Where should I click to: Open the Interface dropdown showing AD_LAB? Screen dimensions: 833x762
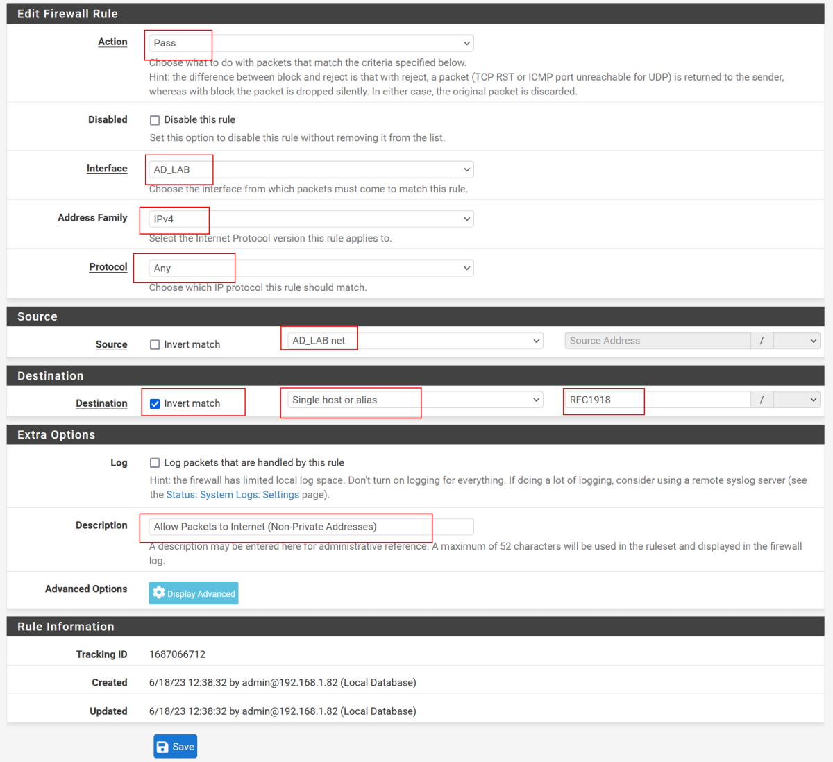[311, 169]
